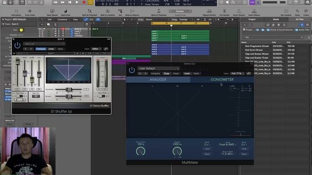
Task: Open the Functions menu in tracks area
Action: point(63,19)
